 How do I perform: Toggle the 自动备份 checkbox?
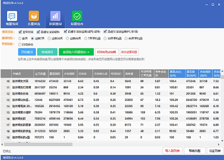point(20,44)
